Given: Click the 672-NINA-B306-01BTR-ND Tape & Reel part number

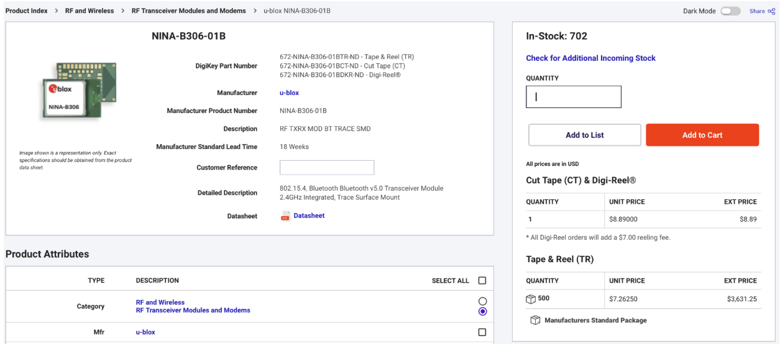Looking at the screenshot, I should (347, 57).
